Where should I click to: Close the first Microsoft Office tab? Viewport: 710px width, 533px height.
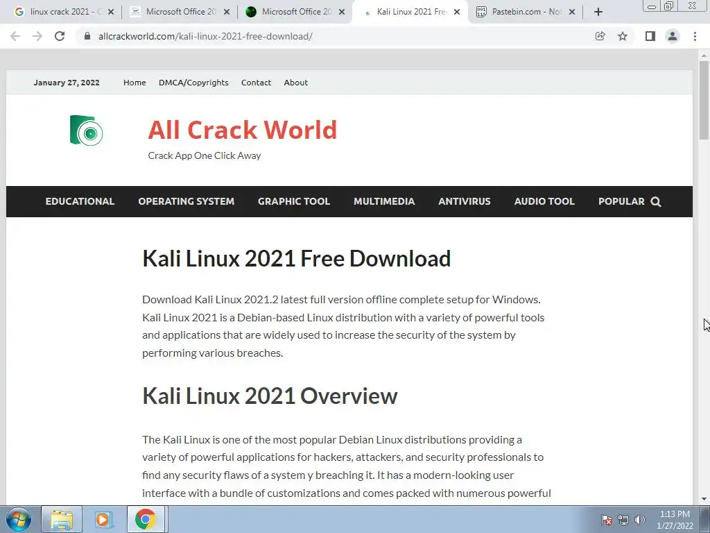pyautogui.click(x=227, y=12)
